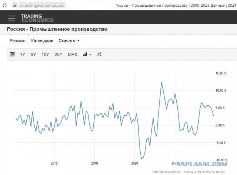This screenshot has width=237, height=175.
Task: Select the 25Y time range
Action: click(59, 55)
